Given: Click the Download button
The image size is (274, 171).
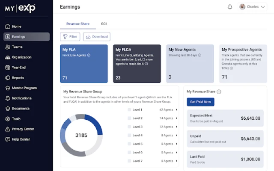Looking at the screenshot, I should [97, 37].
